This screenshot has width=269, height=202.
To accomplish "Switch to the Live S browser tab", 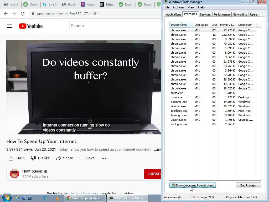I will pyautogui.click(x=50, y=4).
